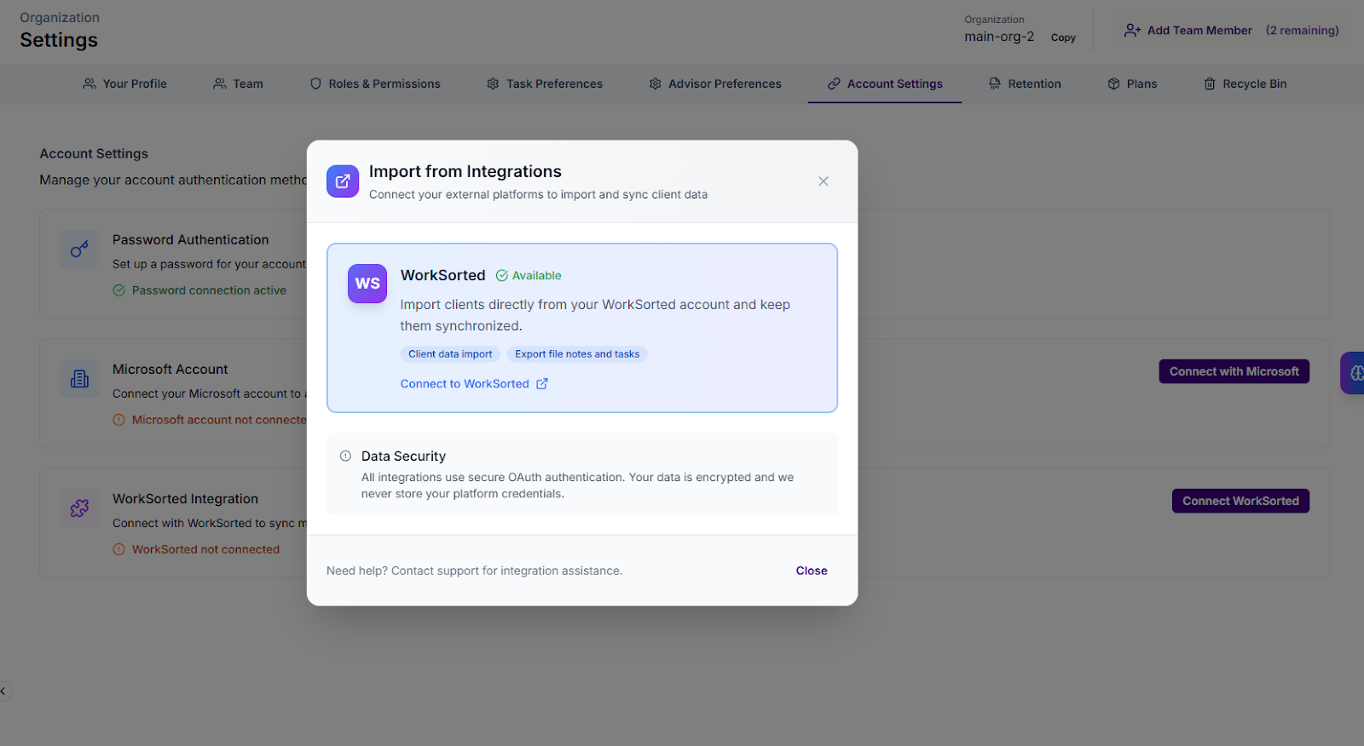The width and height of the screenshot is (1364, 746).
Task: Click the Add Team Member button
Action: (x=1189, y=31)
